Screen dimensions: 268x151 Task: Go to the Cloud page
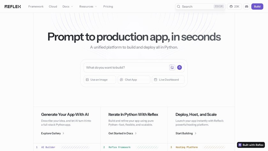[x=53, y=6]
